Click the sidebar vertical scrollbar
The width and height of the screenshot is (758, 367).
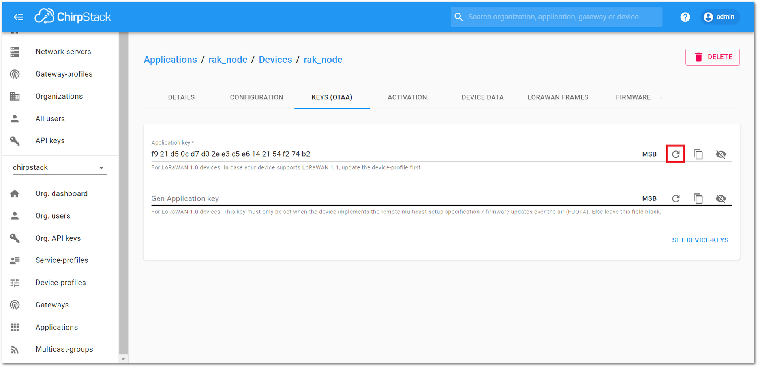click(x=123, y=193)
